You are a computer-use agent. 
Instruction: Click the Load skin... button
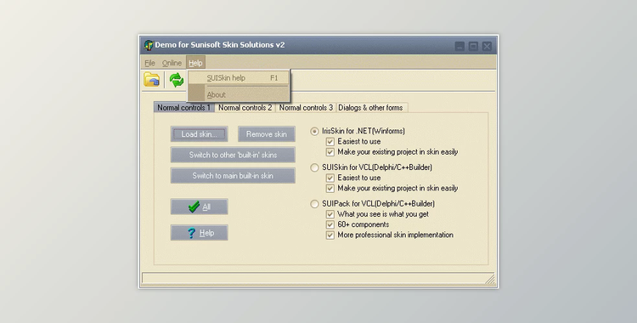point(199,134)
